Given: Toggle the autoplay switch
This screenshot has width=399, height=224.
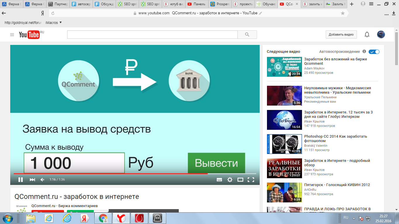Looking at the screenshot, I should pos(374,52).
